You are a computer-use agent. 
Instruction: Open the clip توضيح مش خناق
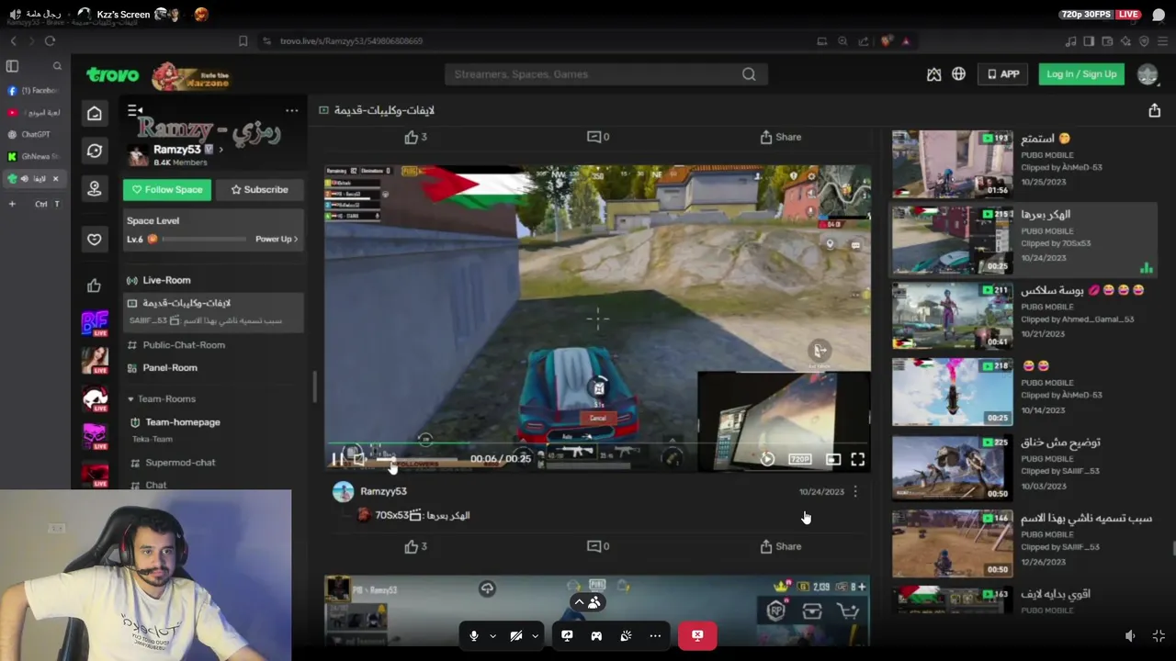(1023, 467)
